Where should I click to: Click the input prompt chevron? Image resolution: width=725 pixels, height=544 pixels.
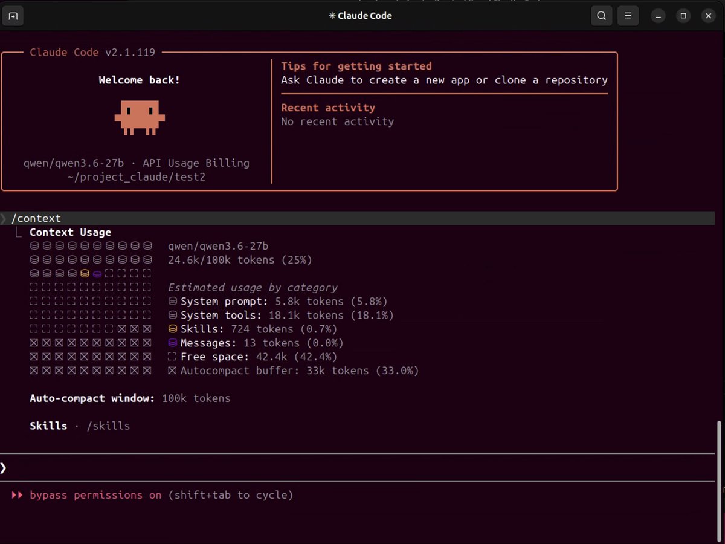click(x=3, y=467)
